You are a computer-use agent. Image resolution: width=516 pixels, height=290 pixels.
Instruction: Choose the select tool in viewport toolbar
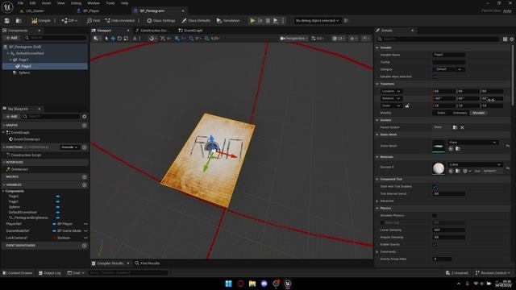(x=106, y=39)
